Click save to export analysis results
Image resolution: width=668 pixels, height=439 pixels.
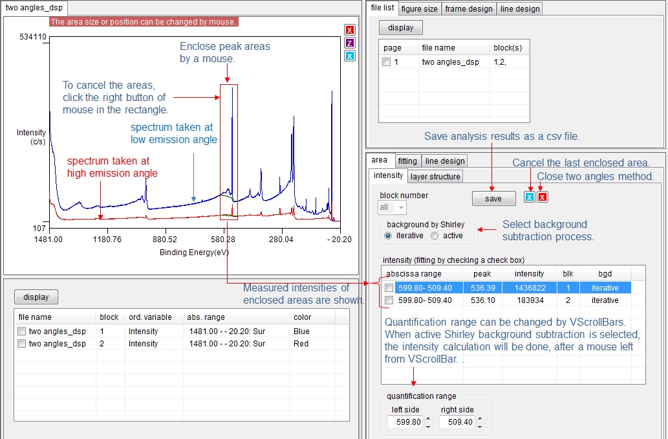[493, 199]
